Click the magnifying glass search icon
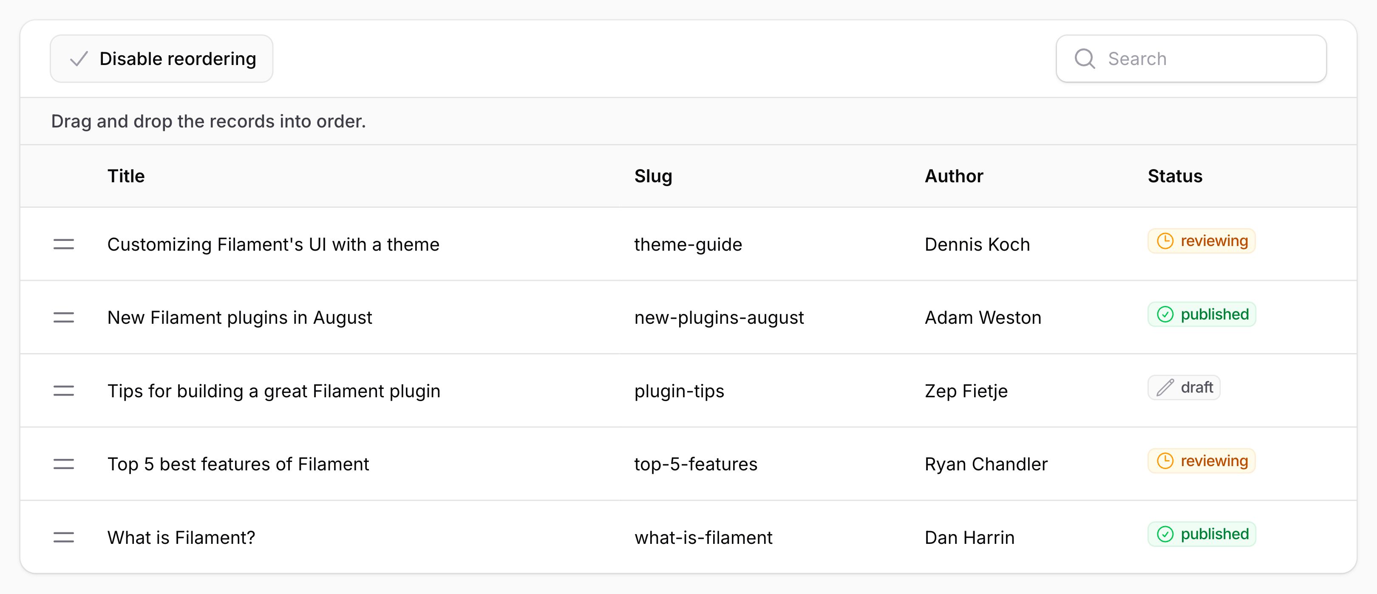The image size is (1377, 594). click(x=1085, y=58)
